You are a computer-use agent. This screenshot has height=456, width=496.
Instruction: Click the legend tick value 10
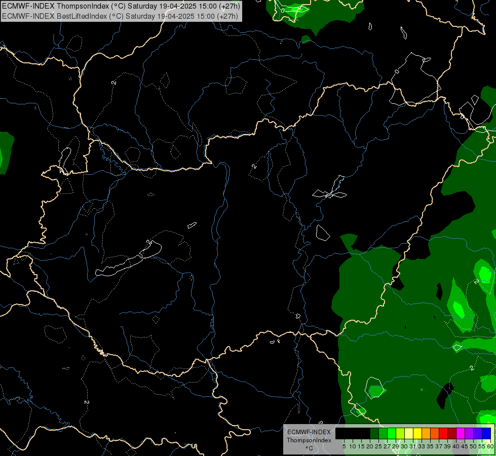point(353,446)
